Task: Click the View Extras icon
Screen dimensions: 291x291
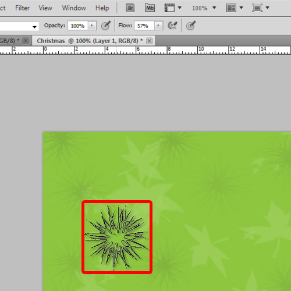Action: coord(169,8)
